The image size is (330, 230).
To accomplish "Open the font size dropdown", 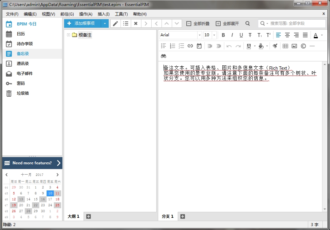I will click(214, 35).
